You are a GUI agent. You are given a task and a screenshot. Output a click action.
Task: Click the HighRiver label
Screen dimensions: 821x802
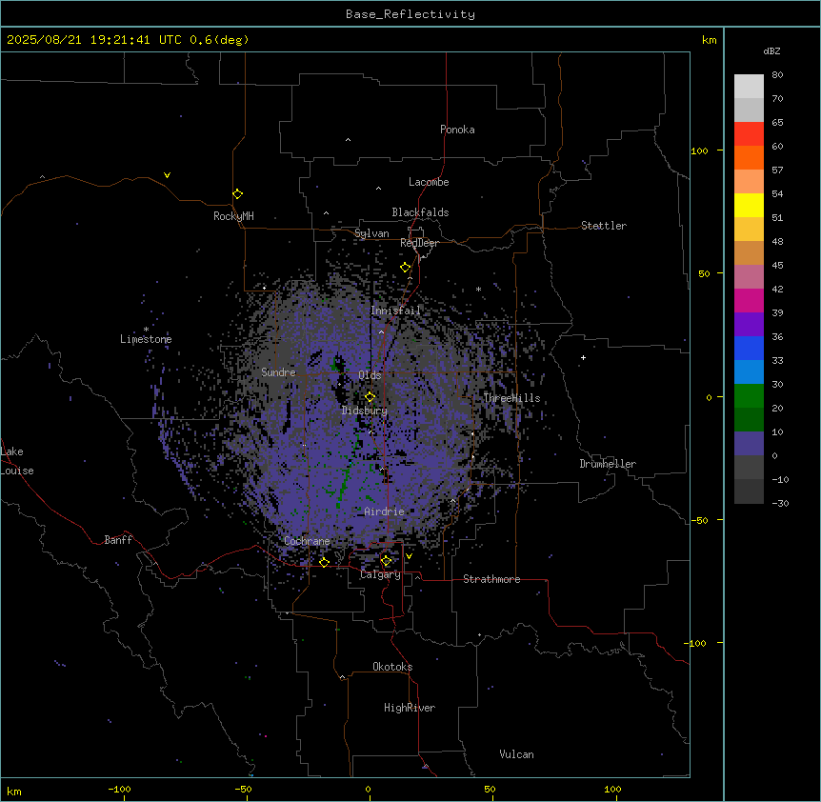(x=410, y=708)
